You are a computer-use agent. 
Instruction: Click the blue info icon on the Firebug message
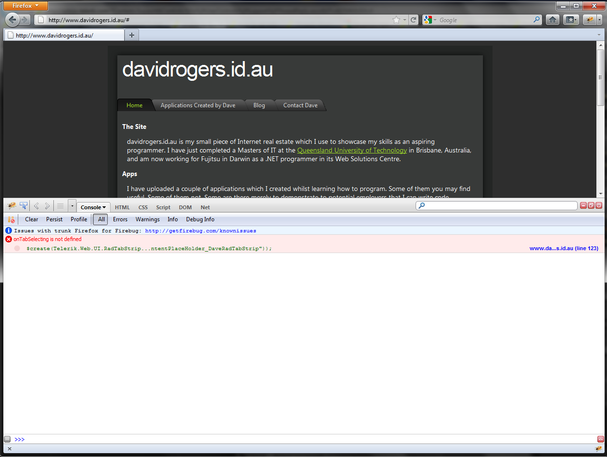coord(8,231)
